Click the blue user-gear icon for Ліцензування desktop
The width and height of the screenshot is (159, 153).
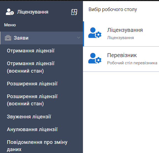point(95,33)
